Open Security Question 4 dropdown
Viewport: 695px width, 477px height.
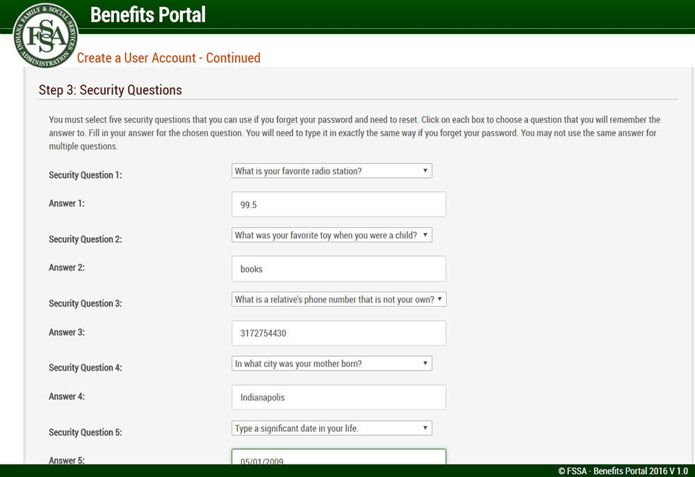(332, 364)
